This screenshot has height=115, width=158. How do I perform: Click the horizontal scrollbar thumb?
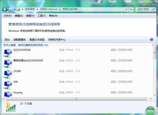click(x=76, y=99)
